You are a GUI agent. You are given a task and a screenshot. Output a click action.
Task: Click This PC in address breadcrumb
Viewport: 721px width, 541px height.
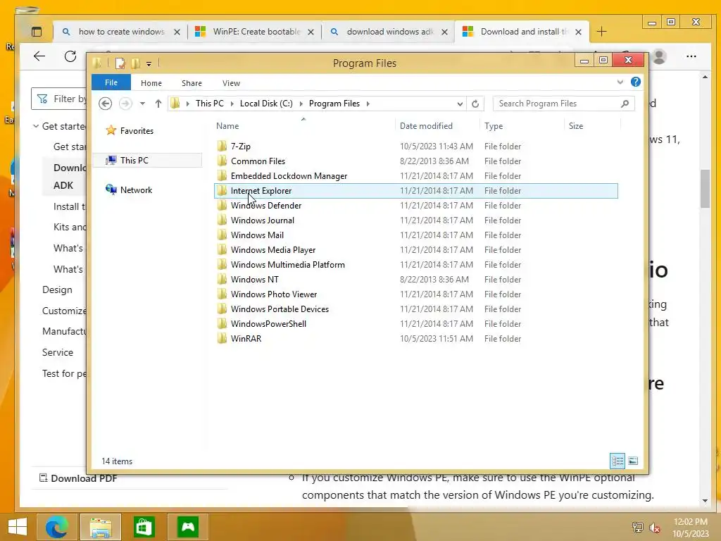click(210, 104)
